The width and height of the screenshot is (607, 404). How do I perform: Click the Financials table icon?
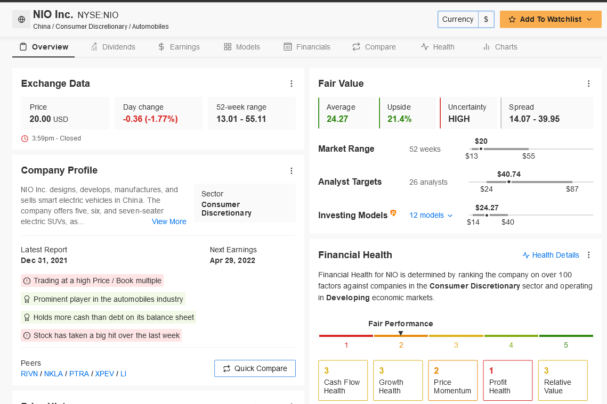coord(288,47)
